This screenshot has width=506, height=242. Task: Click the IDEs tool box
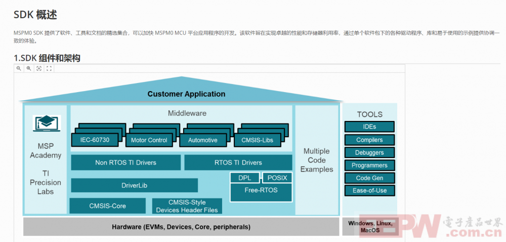tap(369, 127)
